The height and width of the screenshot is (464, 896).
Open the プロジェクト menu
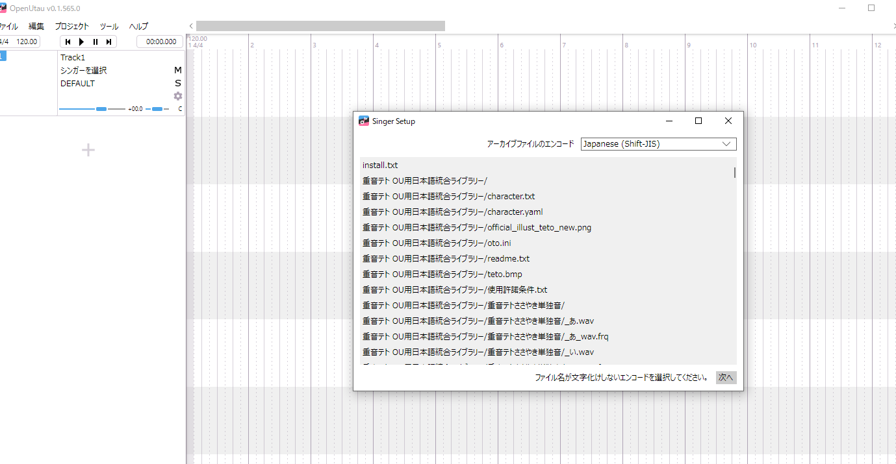click(71, 27)
